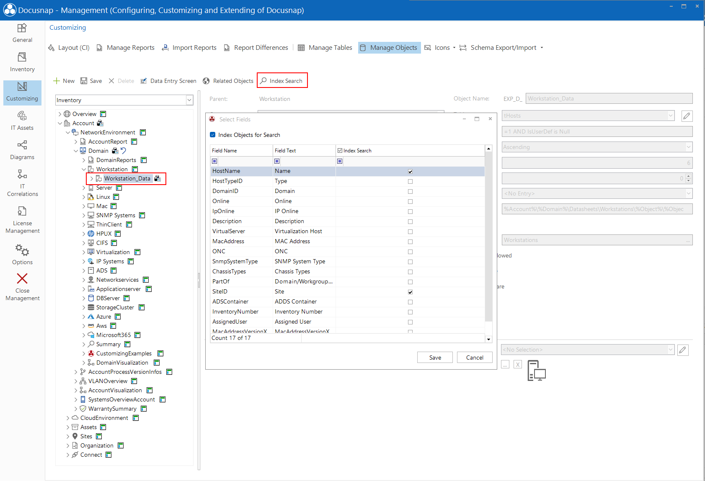Open the Index Search tool
The height and width of the screenshot is (481, 705).
[x=281, y=81]
